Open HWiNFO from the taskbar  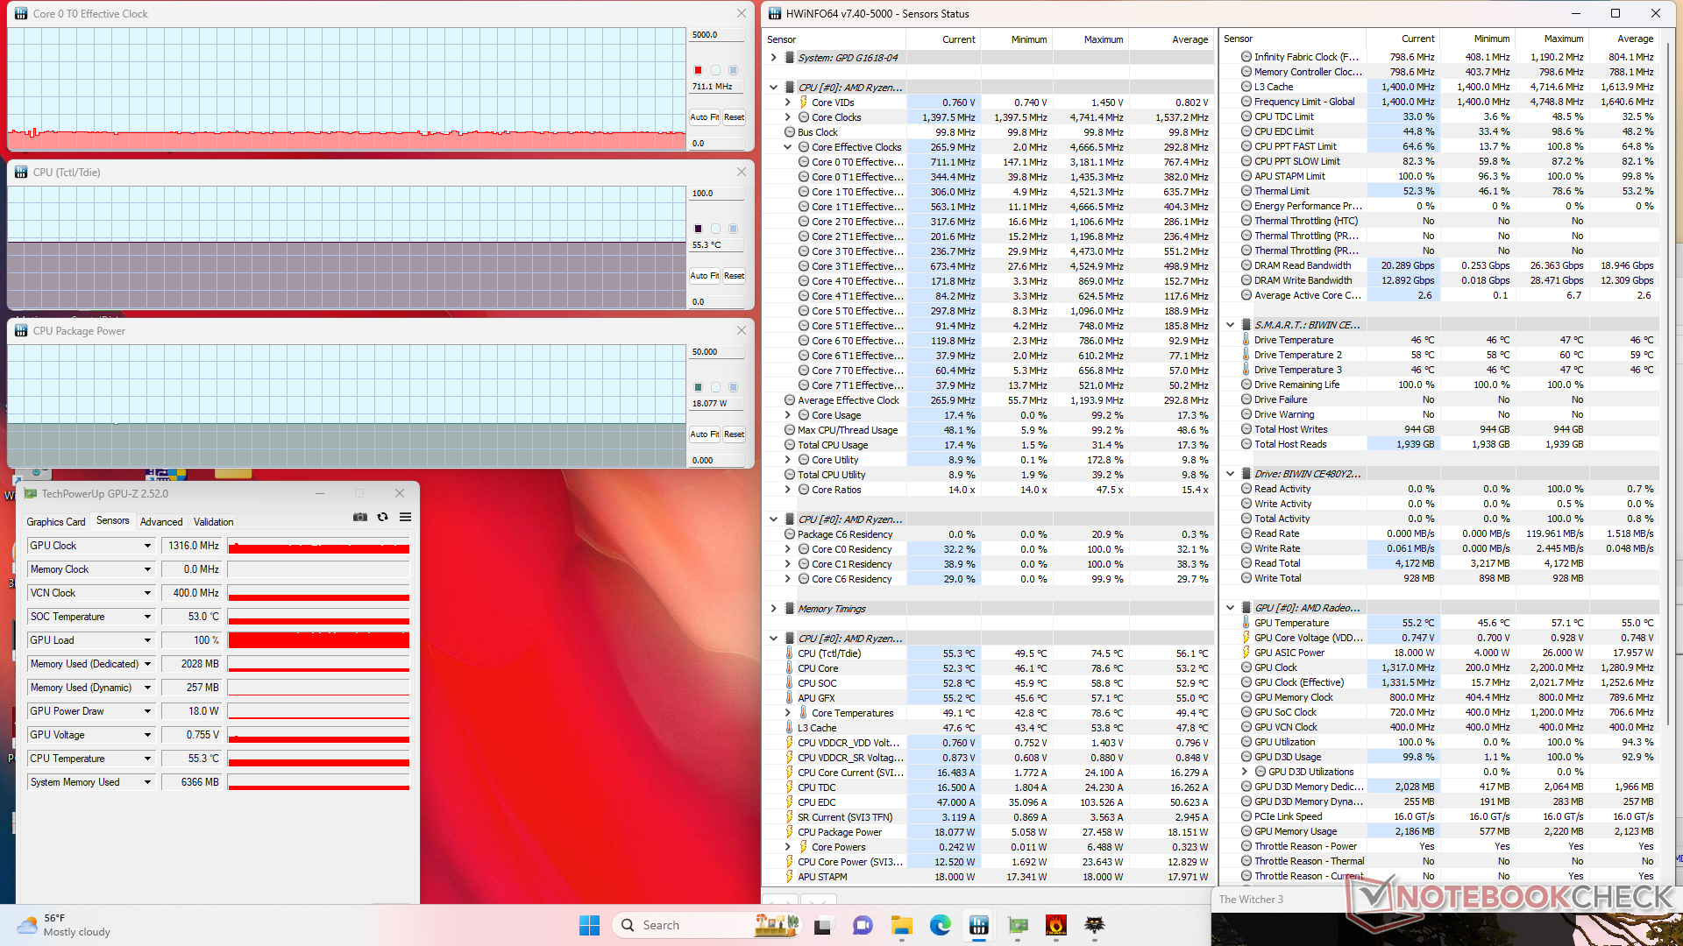click(979, 925)
